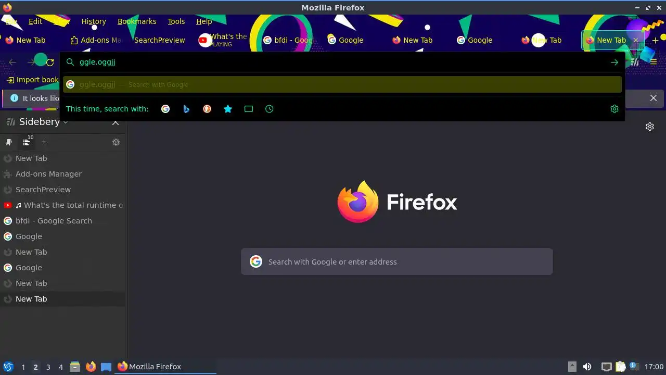This screenshot has width=666, height=375.
Task: Search this time with Bing icon
Action: click(x=186, y=109)
